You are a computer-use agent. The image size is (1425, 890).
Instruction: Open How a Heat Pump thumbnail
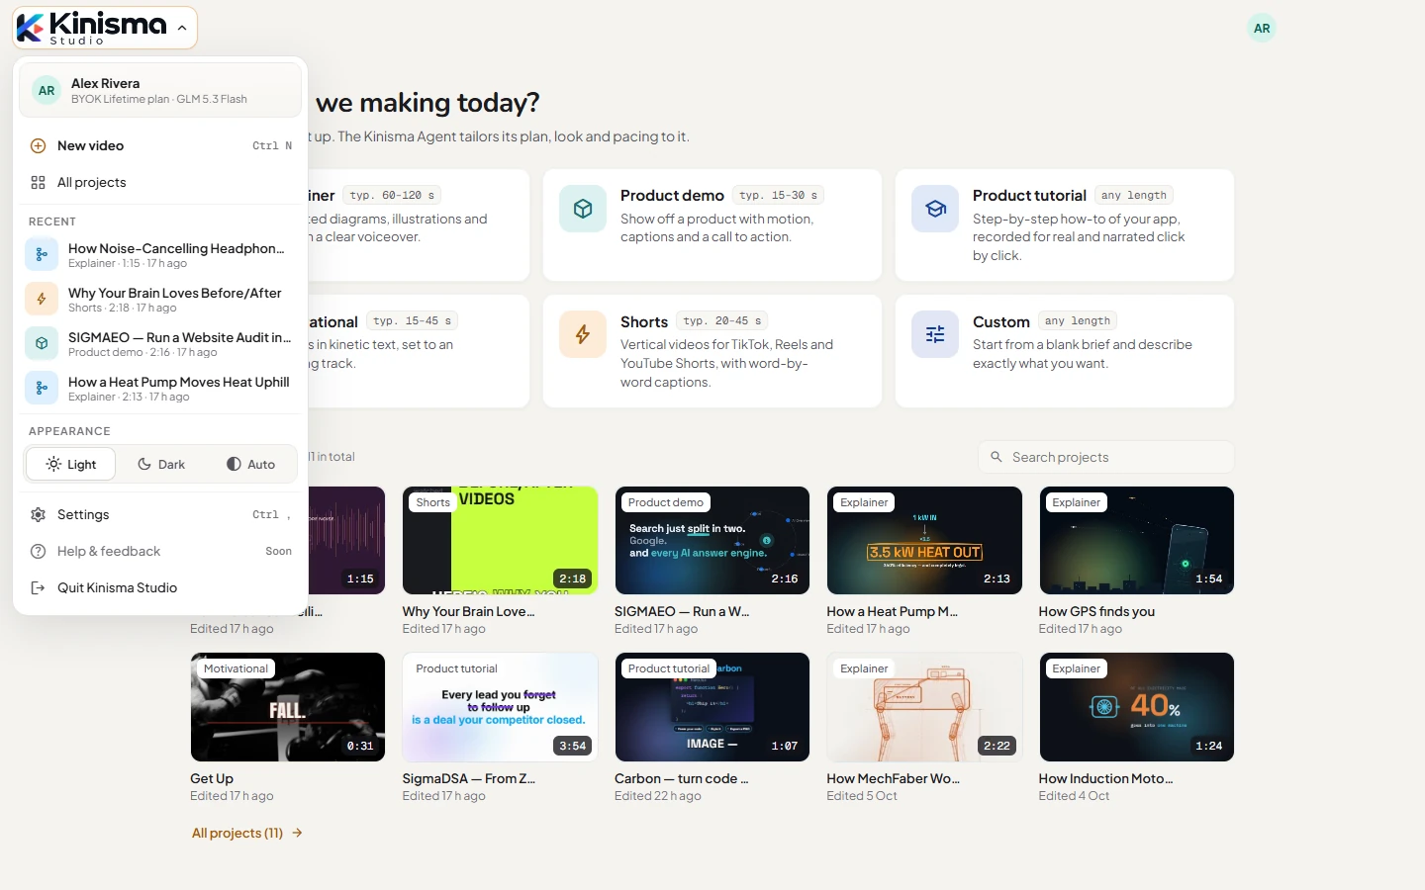tap(924, 540)
